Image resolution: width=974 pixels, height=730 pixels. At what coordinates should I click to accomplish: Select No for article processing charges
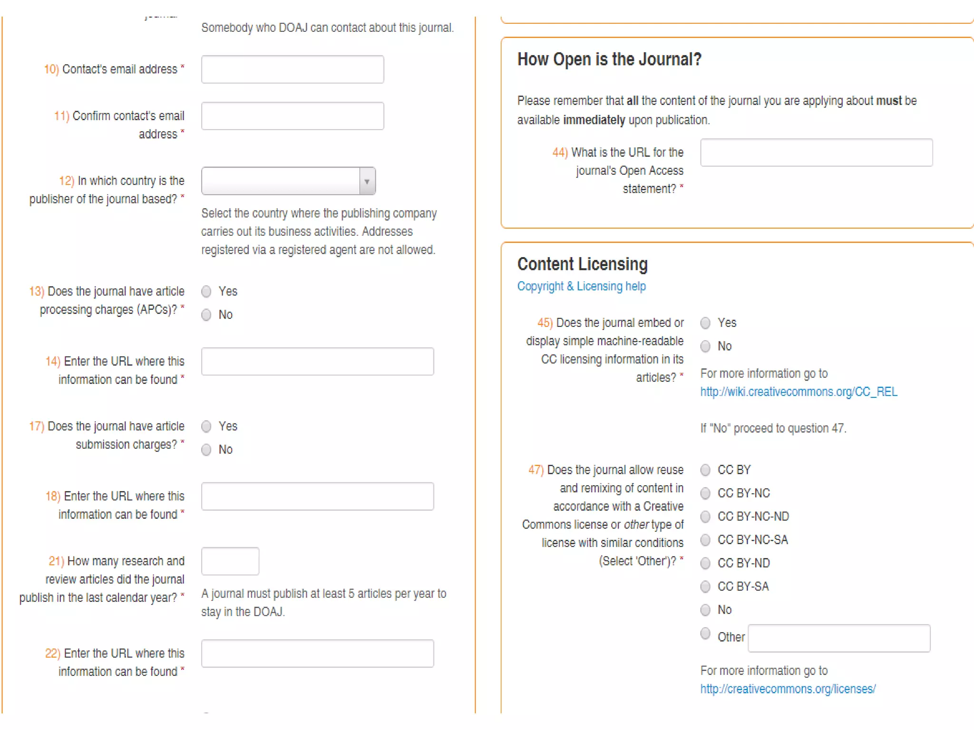[x=206, y=315]
